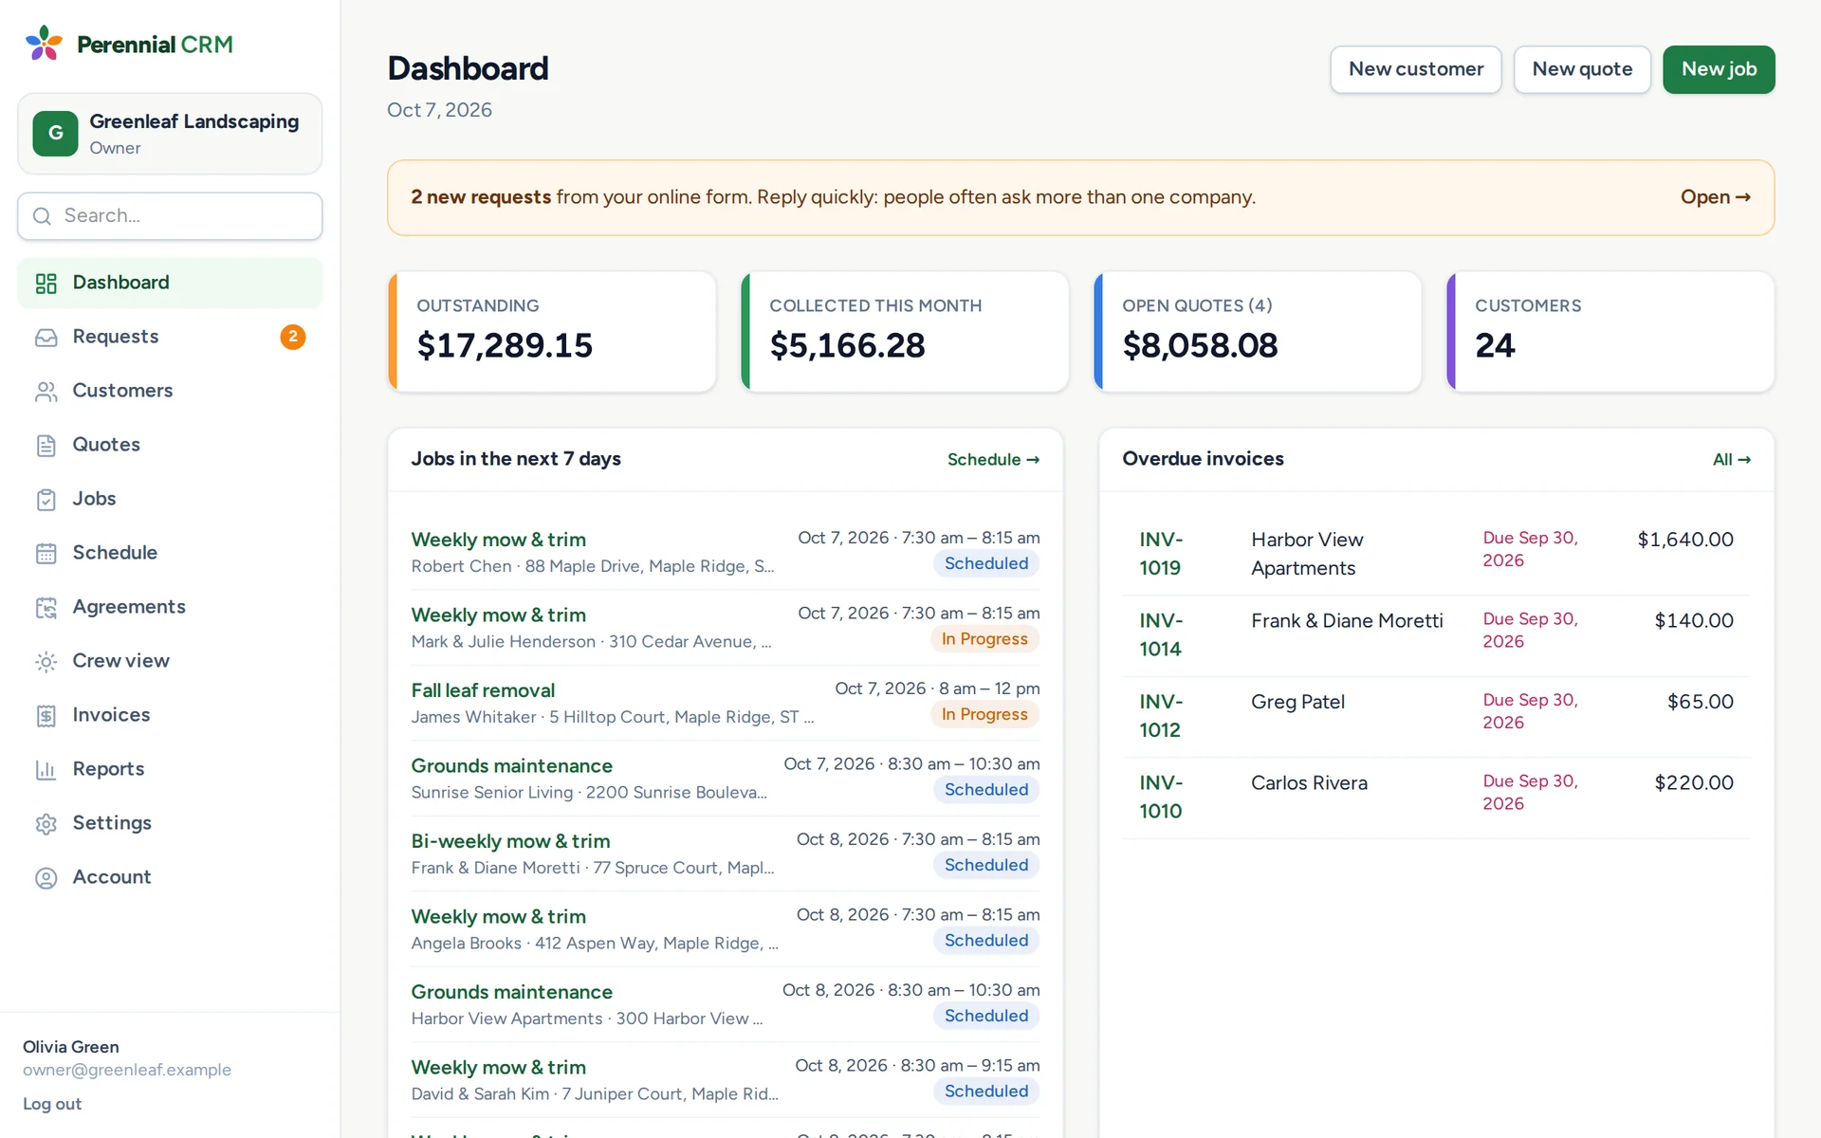This screenshot has height=1138, width=1821.
Task: Click the Schedule calendar icon
Action: click(46, 554)
